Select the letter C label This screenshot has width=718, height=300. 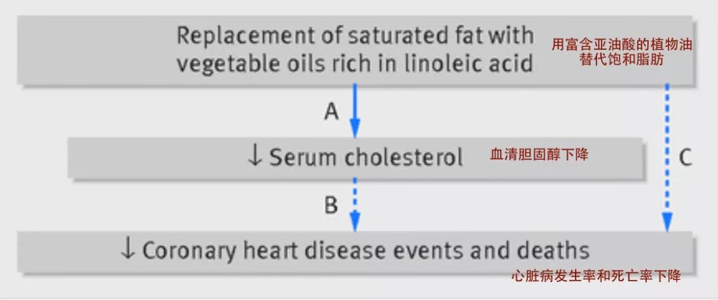click(685, 158)
